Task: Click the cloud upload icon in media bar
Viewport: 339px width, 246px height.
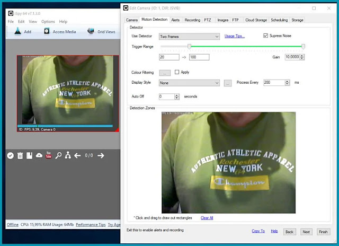Action: (x=39, y=155)
